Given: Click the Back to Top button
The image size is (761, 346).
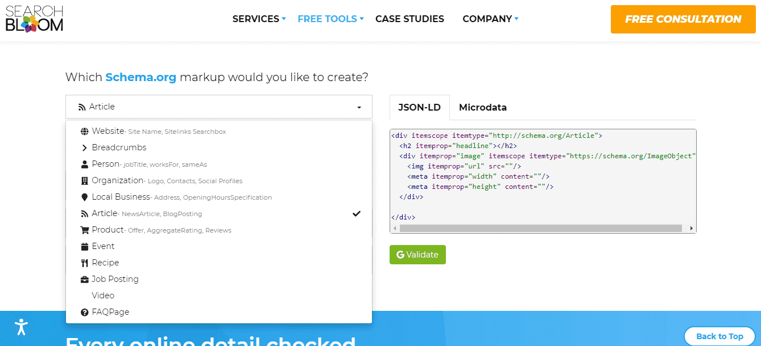Looking at the screenshot, I should point(719,336).
